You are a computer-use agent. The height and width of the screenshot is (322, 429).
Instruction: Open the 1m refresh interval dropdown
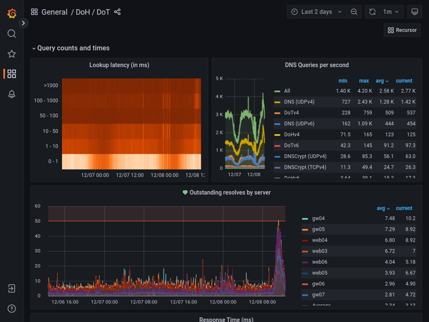(x=391, y=12)
